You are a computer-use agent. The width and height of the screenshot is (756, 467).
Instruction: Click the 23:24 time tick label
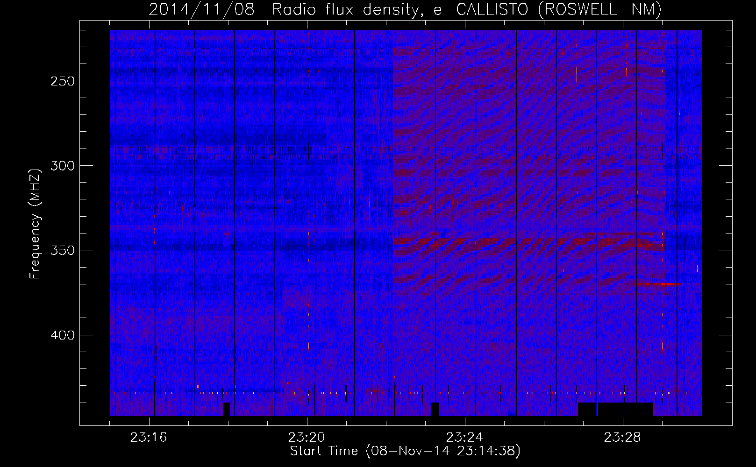464,438
